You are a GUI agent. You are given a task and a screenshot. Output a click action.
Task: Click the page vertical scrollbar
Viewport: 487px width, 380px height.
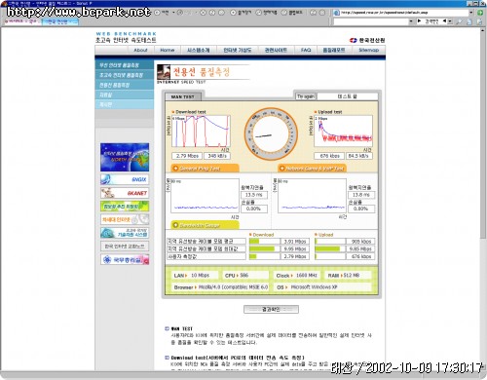click(483, 198)
